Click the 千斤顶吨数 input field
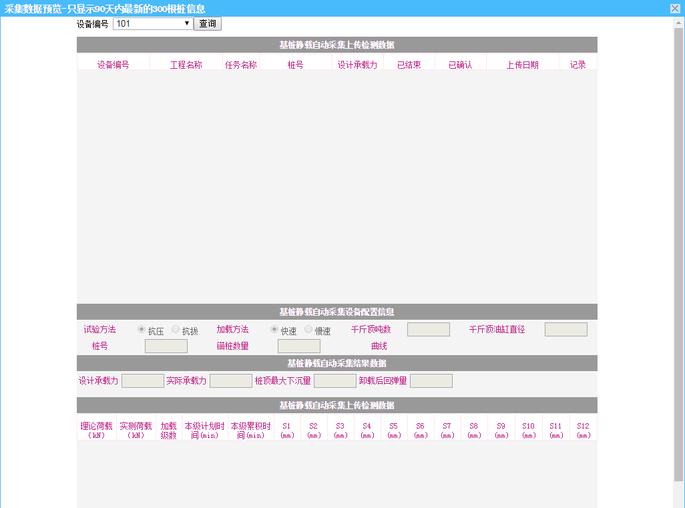Viewport: 685px width, 508px height. click(x=428, y=330)
